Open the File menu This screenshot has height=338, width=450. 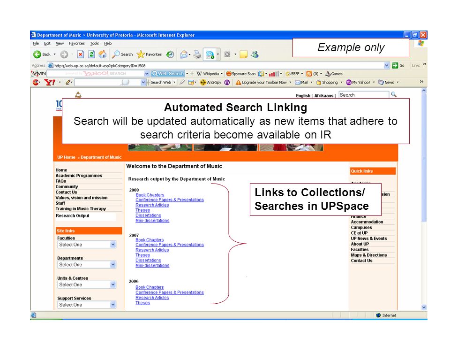[36, 43]
